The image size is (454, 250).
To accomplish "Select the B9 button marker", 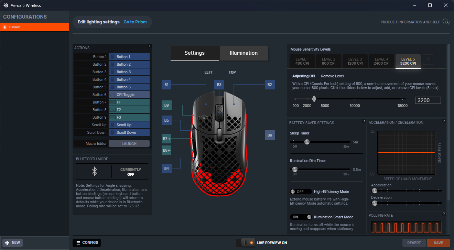I will pos(166,105).
